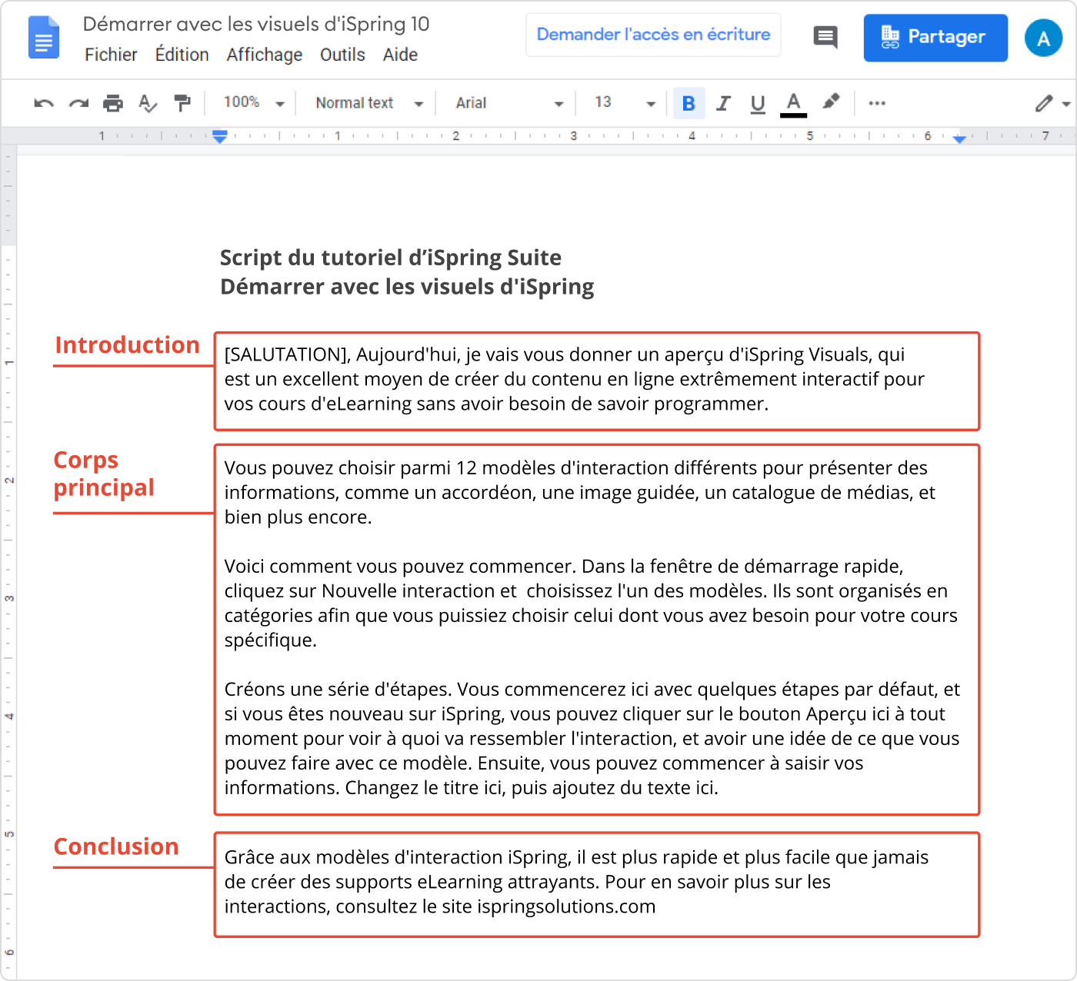Click paragraph starting Grâce aux modèles d'interaction

click(576, 882)
